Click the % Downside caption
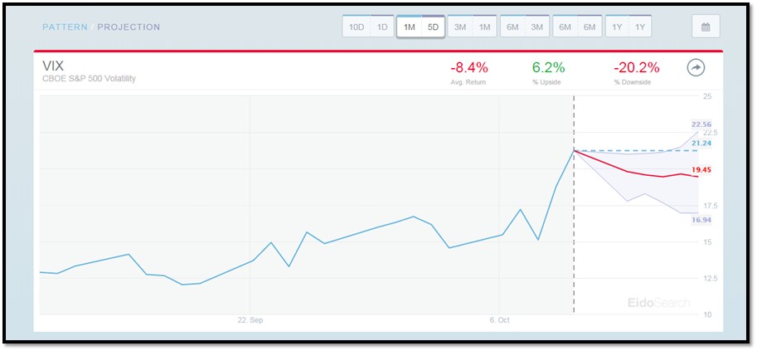 tap(633, 82)
